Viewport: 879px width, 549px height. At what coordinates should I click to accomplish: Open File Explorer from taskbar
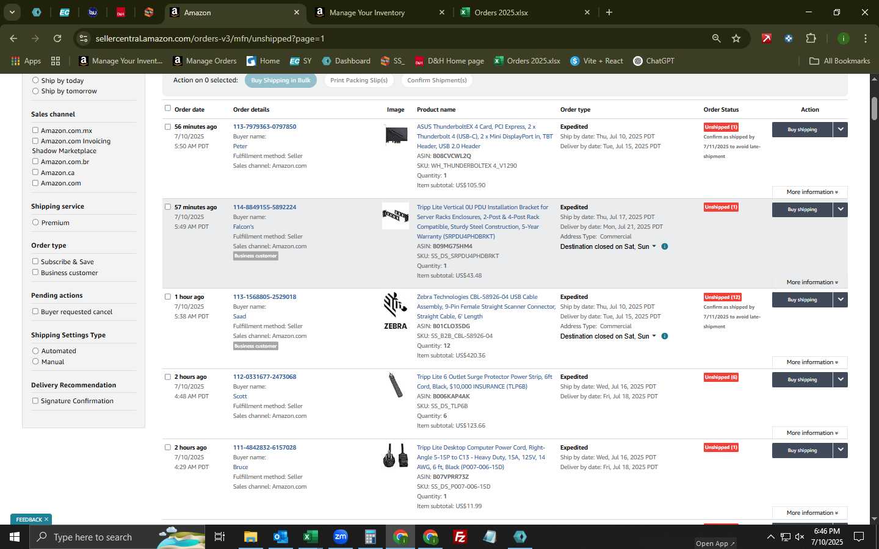[251, 537]
